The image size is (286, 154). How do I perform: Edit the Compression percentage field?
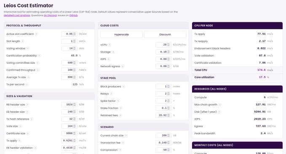coord(163,150)
